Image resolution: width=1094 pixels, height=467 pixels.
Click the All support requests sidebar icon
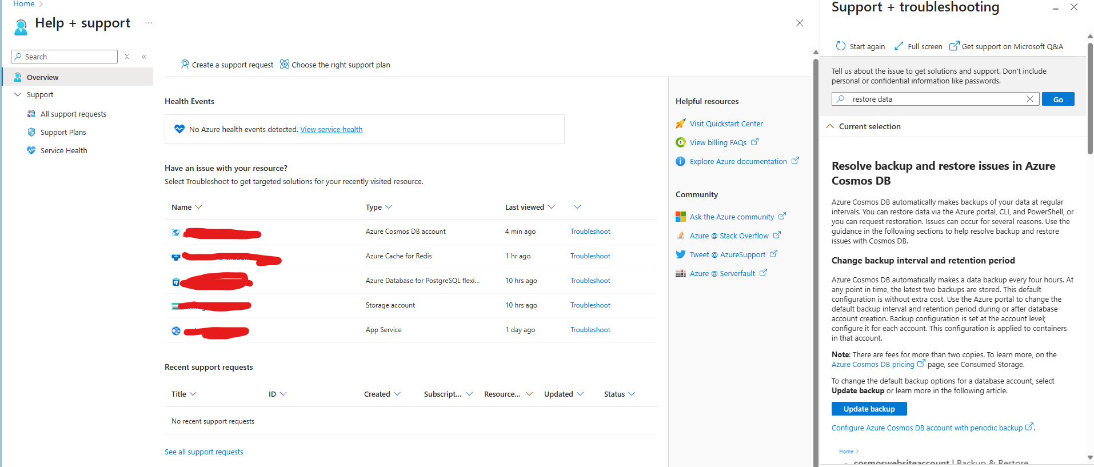(x=31, y=114)
